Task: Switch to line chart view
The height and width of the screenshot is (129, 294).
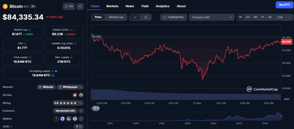Action: tap(135, 17)
